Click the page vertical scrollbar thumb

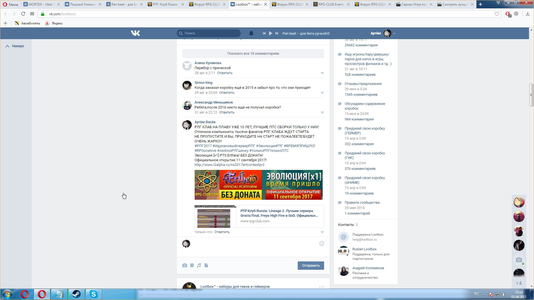click(531, 95)
